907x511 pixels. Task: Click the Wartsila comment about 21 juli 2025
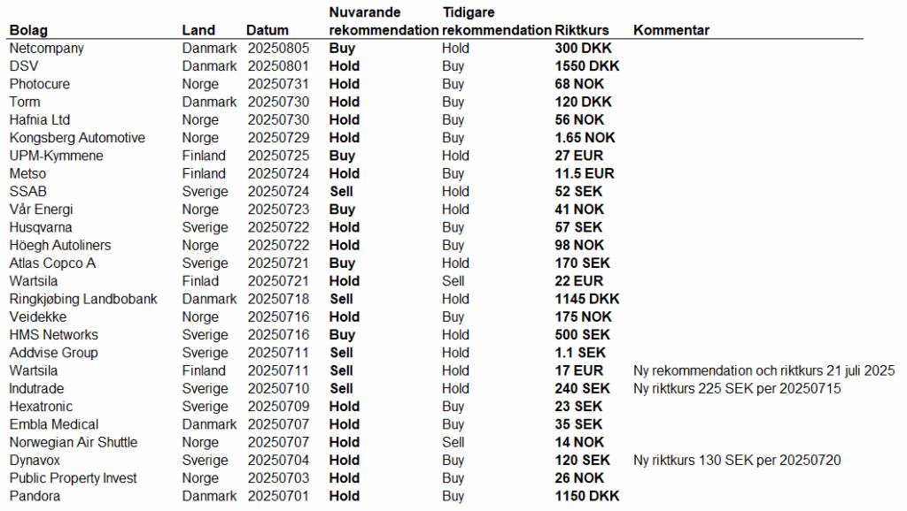(764, 370)
